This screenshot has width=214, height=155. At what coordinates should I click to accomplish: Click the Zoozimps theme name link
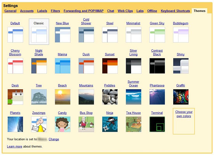click(39, 113)
